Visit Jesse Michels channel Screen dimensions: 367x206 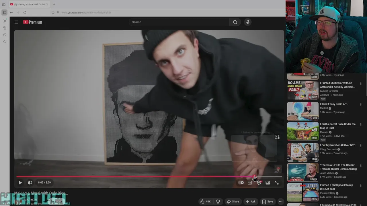[328, 173]
